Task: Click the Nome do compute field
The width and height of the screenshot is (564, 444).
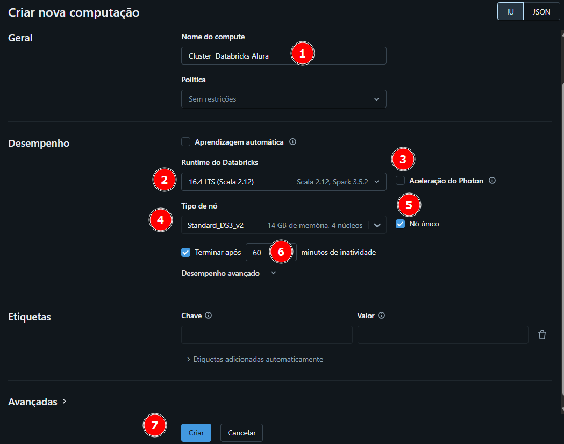Action: [284, 56]
